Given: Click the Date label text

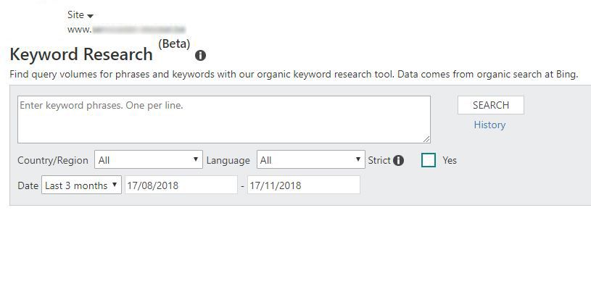Looking at the screenshot, I should (28, 185).
